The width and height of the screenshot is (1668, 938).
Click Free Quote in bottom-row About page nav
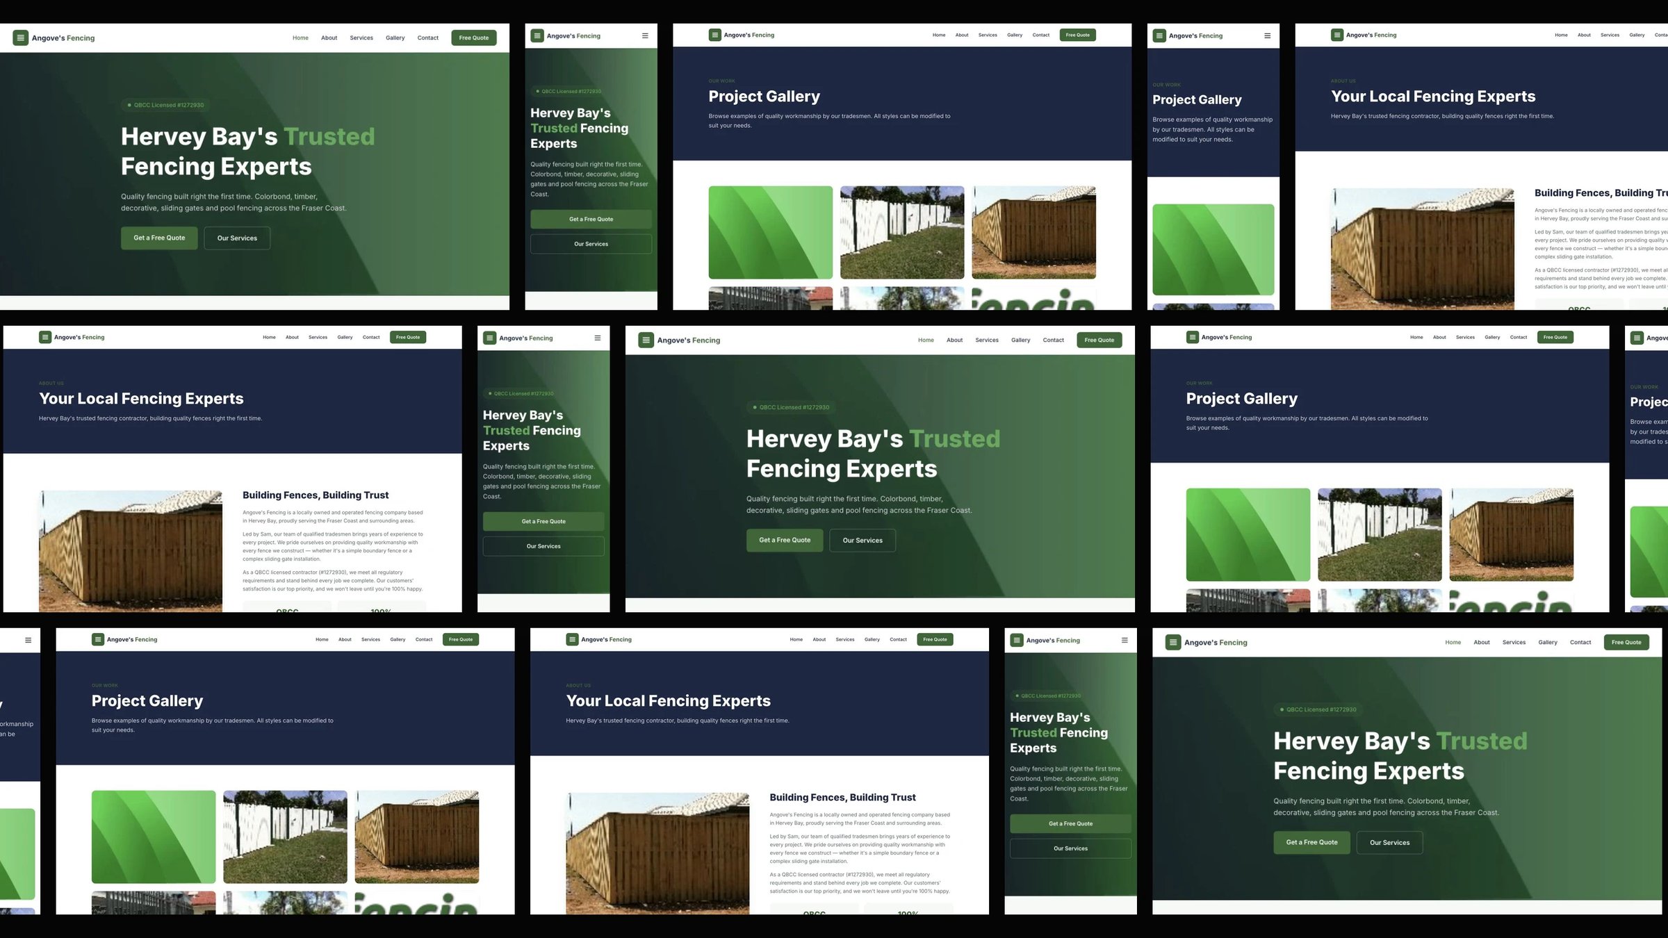click(935, 639)
